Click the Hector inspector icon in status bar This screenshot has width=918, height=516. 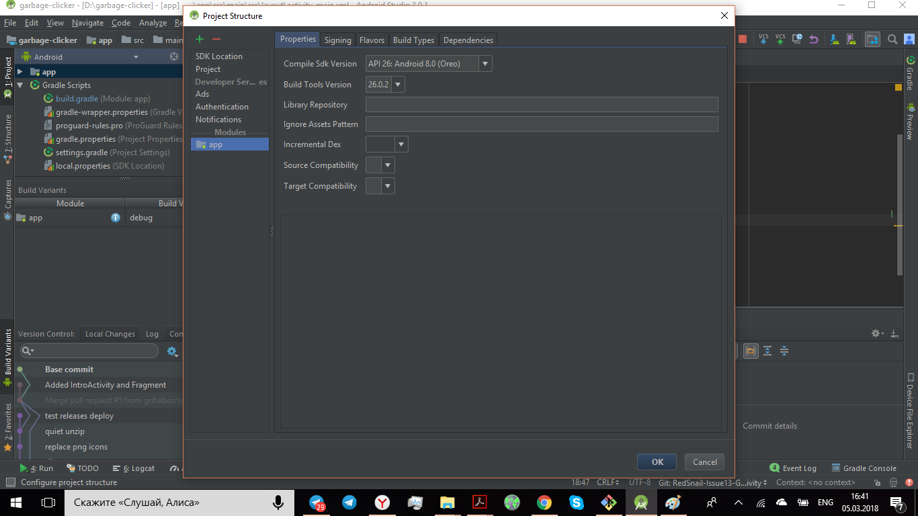point(892,482)
